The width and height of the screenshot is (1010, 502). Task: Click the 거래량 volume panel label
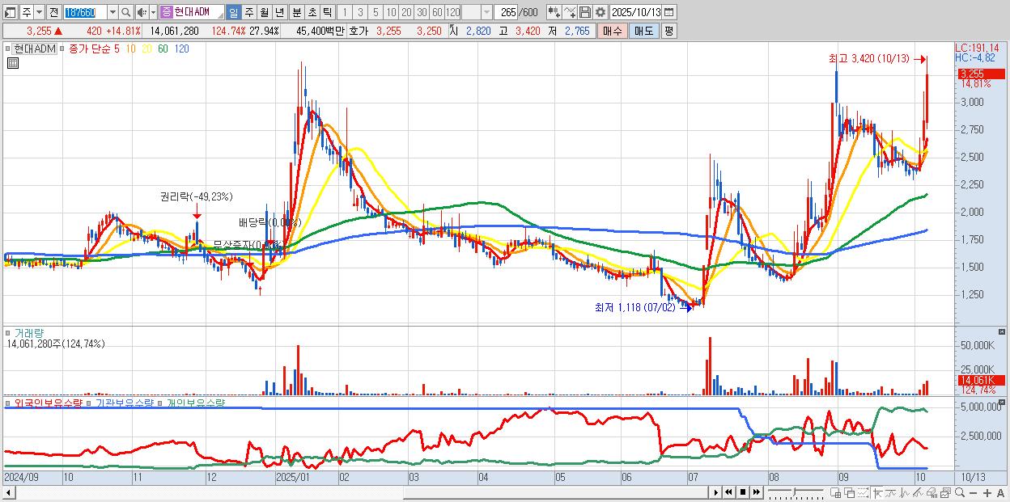tap(28, 333)
